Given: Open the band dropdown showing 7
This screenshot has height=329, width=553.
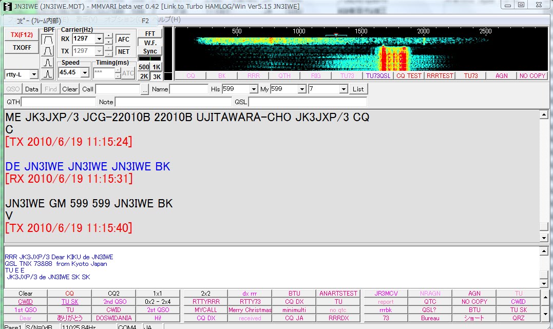Looking at the screenshot, I should coord(344,89).
